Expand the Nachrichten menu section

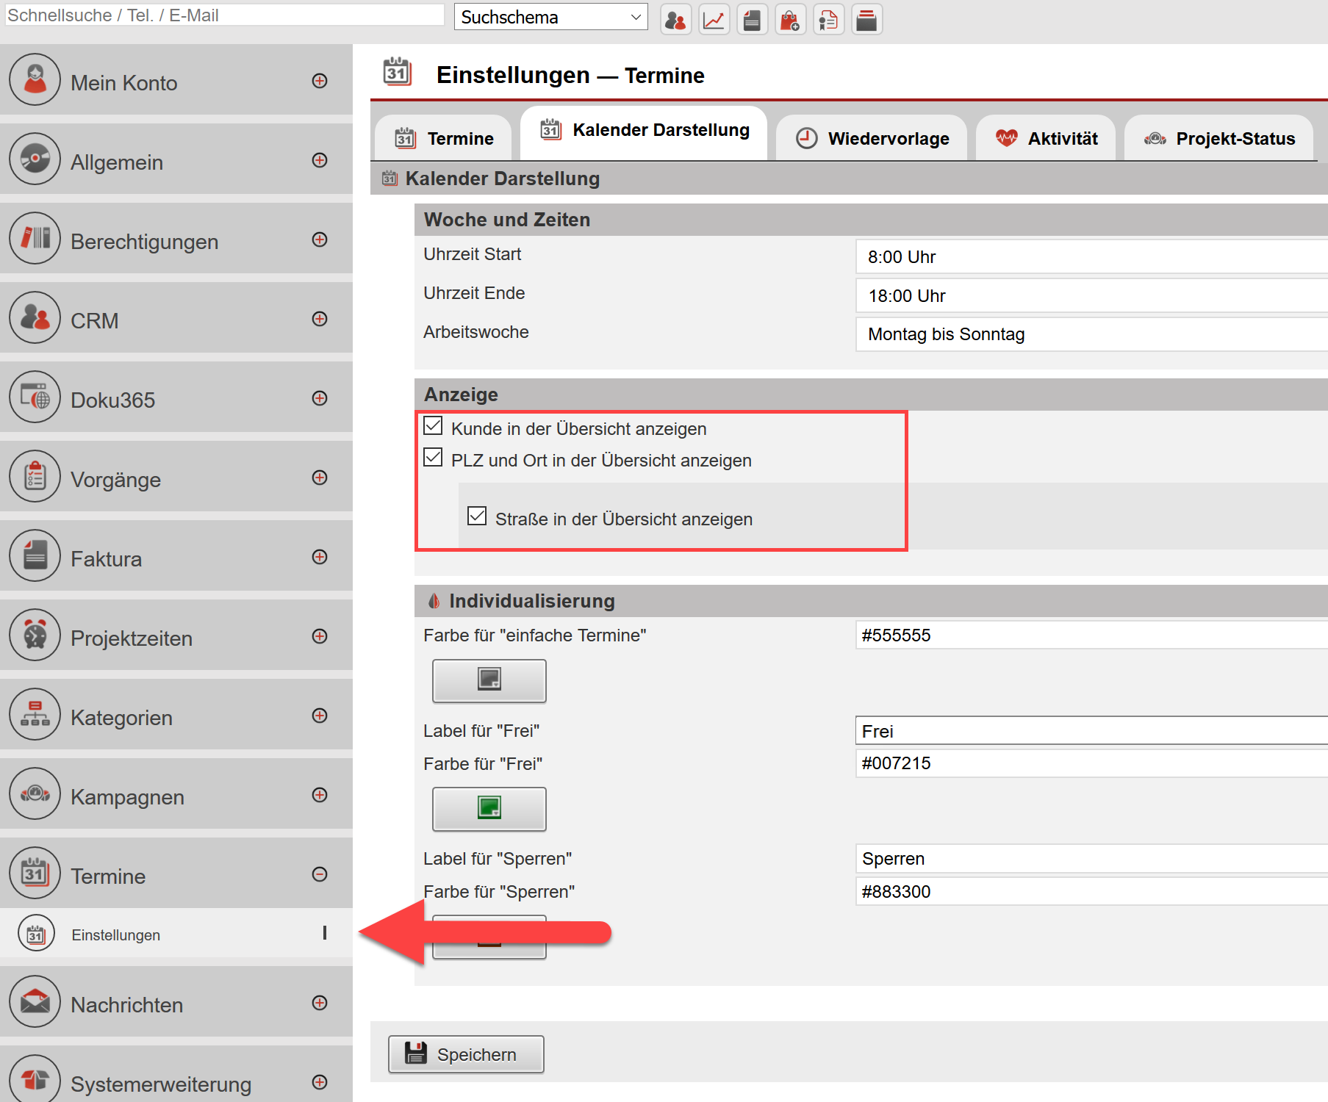[320, 1003]
